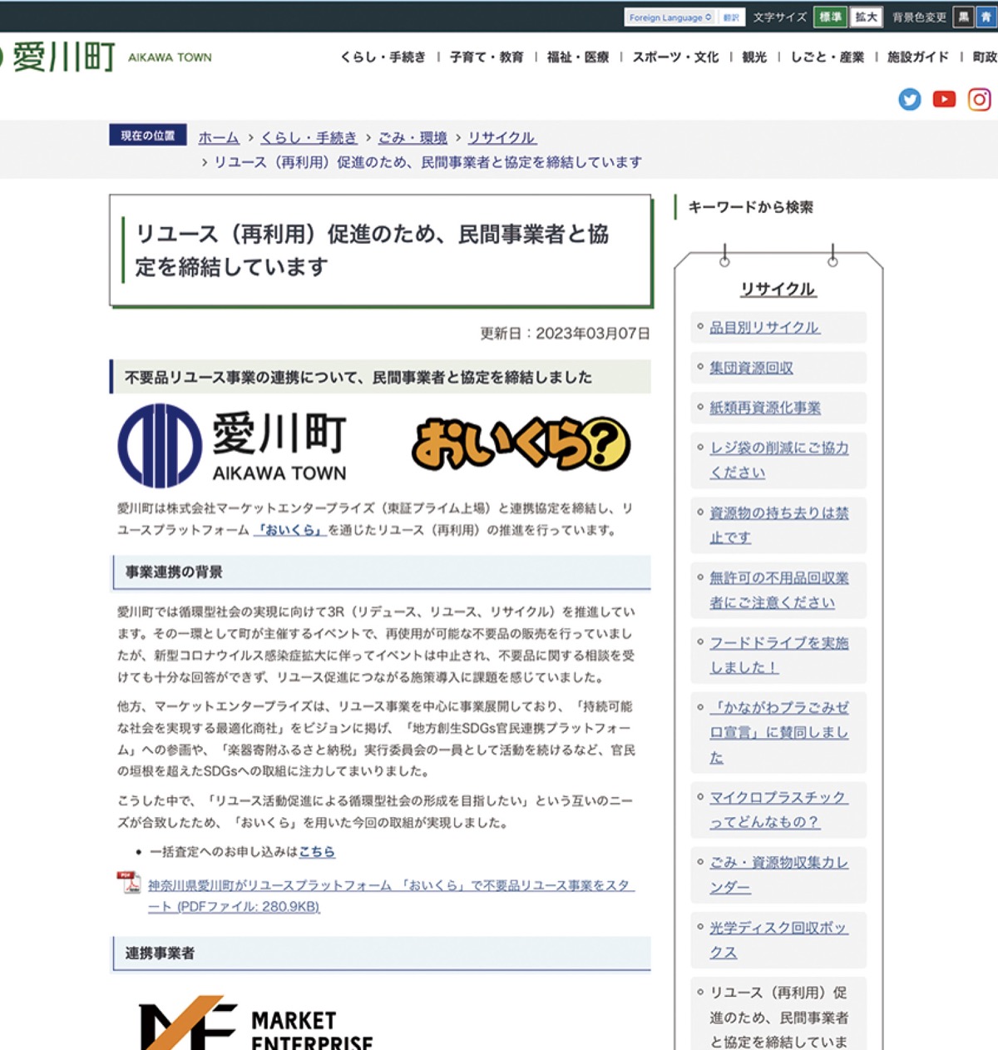Image resolution: width=998 pixels, height=1050 pixels.
Task: Open the YouTube icon link
Action: pyautogui.click(x=944, y=100)
